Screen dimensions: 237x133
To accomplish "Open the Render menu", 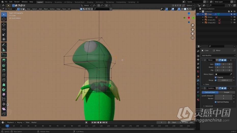I will coord(17,2).
